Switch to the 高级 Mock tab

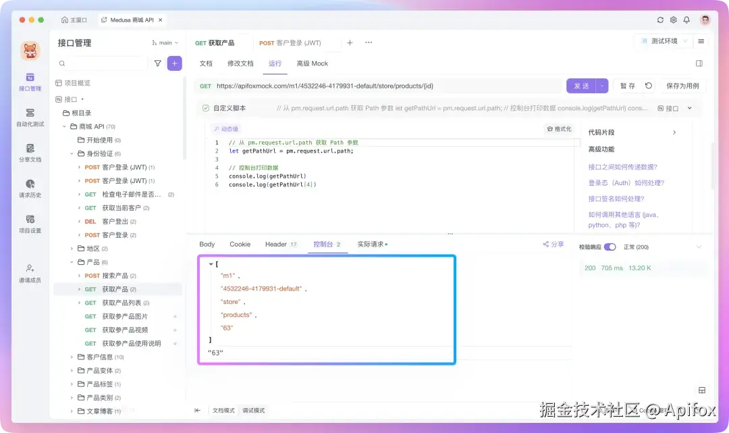[x=312, y=63]
